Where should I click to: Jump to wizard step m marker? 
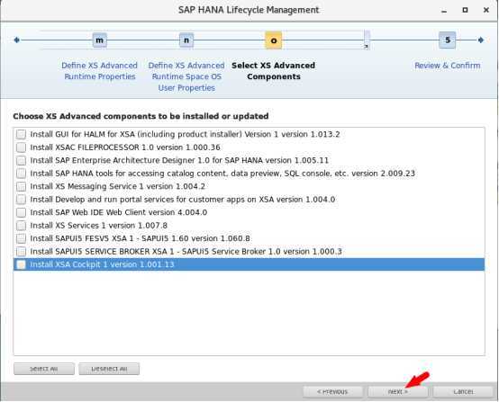tap(100, 40)
